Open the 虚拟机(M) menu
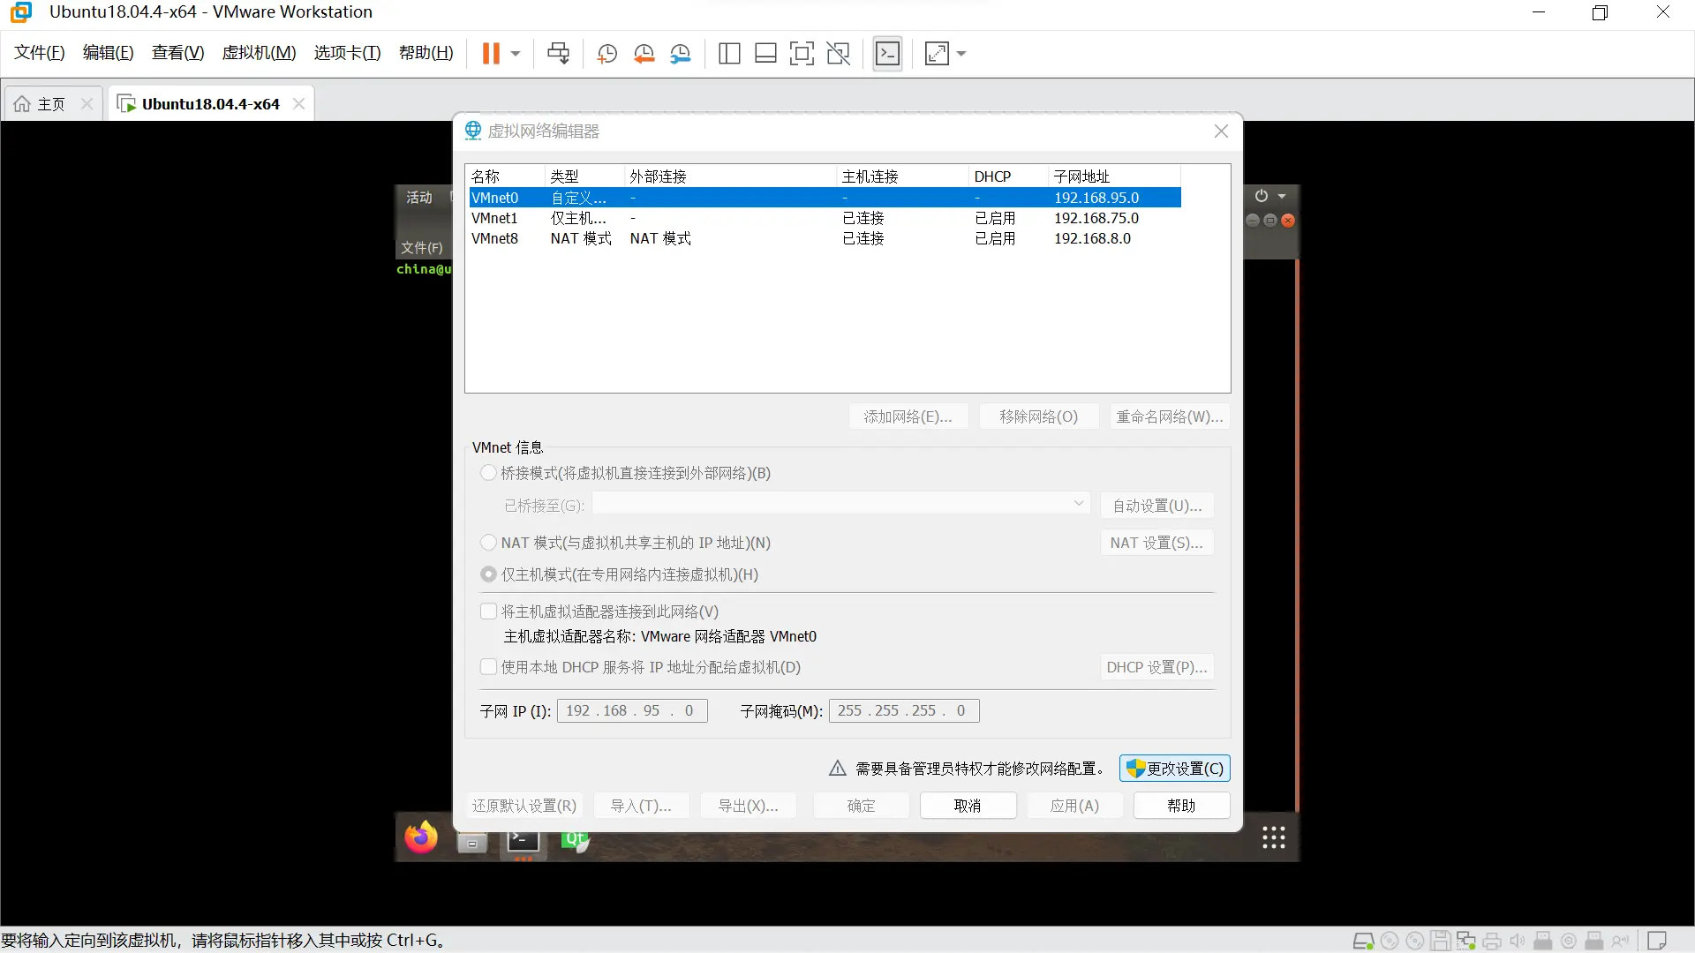1695x953 pixels. 259,53
